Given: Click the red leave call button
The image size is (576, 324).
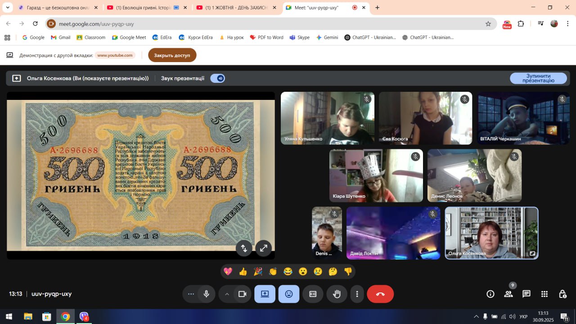Looking at the screenshot, I should (x=380, y=294).
